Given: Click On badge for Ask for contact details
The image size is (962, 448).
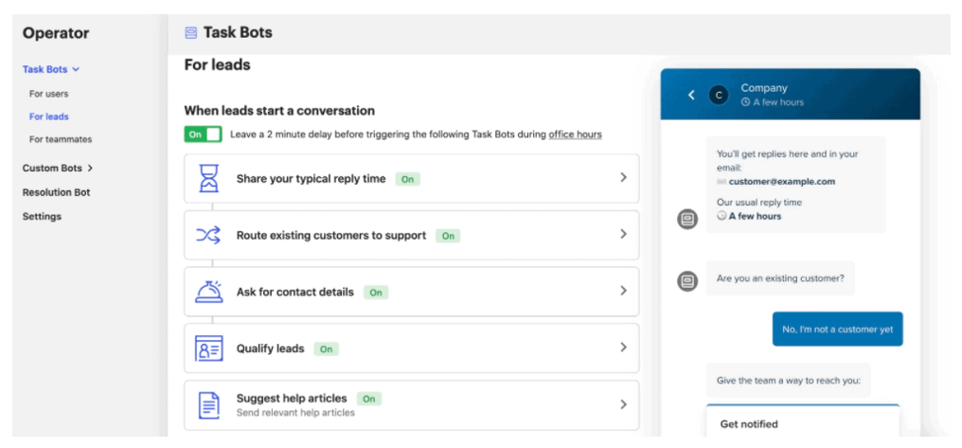Looking at the screenshot, I should (x=376, y=293).
